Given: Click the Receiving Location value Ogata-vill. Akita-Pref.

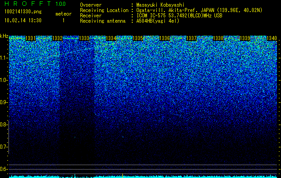Looking at the screenshot, I should point(167,10).
